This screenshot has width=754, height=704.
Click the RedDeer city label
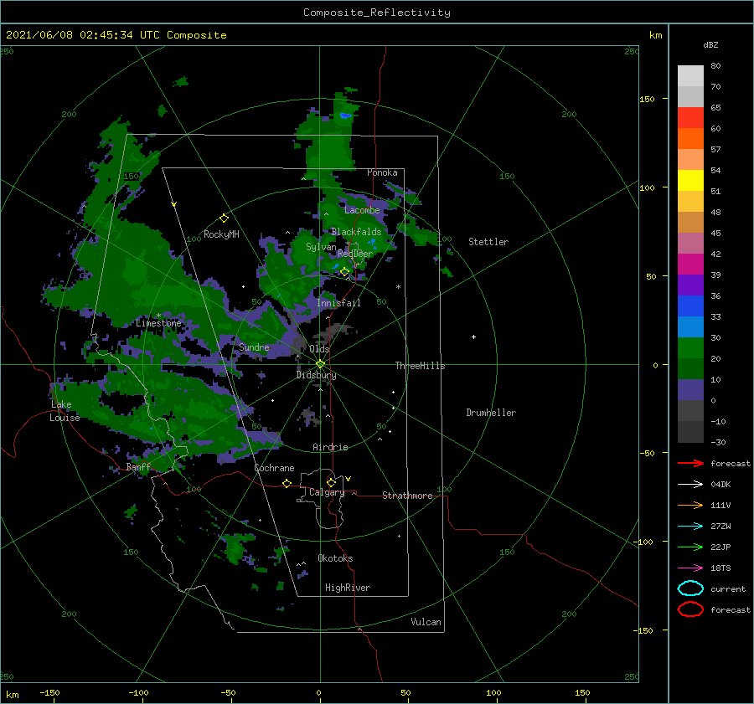(x=355, y=254)
